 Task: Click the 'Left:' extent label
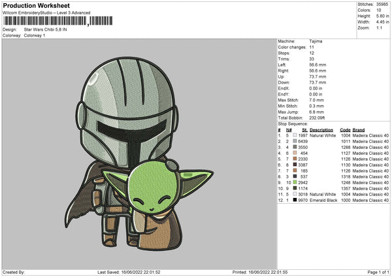pyautogui.click(x=282, y=65)
